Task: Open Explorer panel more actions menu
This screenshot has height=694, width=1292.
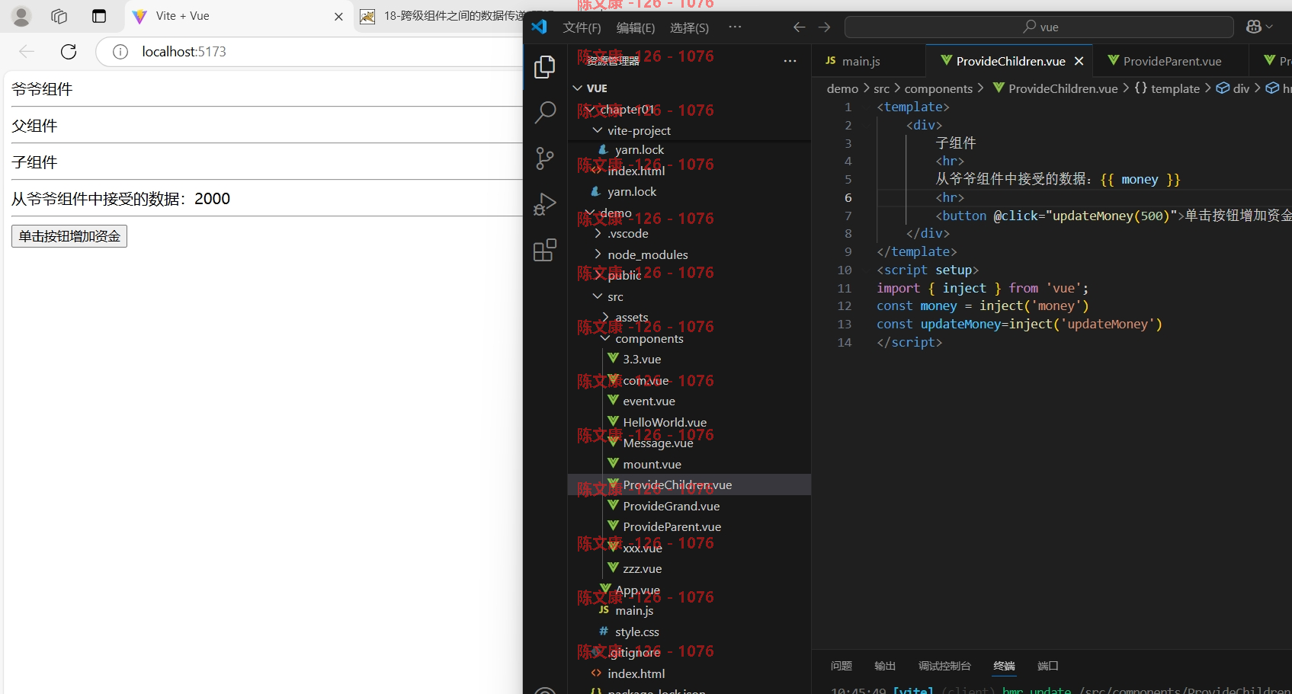Action: [x=790, y=61]
